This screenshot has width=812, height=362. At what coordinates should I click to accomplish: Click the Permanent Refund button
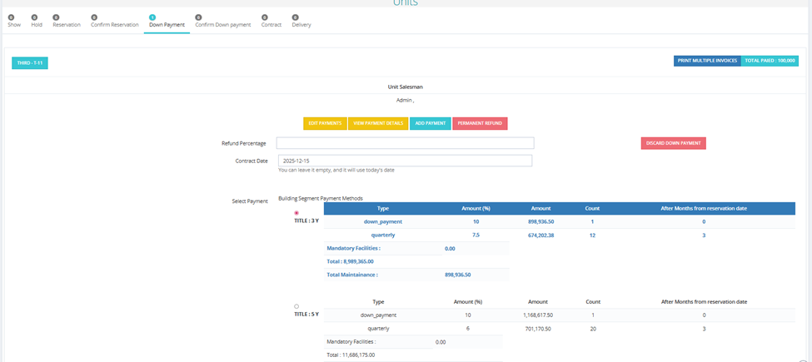480,124
